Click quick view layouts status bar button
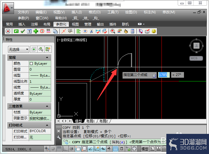The height and width of the screenshot is (154, 209). [152, 149]
